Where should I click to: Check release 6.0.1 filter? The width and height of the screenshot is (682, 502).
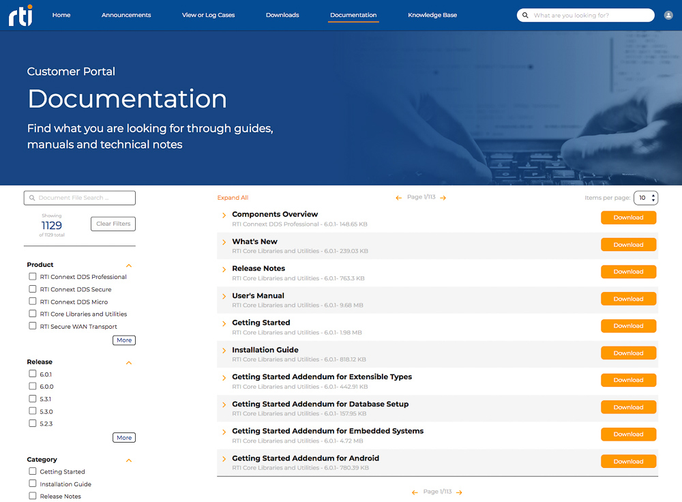coord(33,374)
